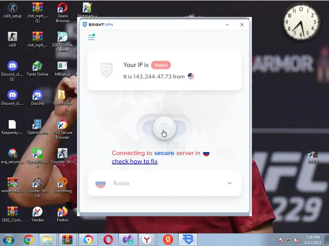Click the grey shield icon in IP card
The image size is (329, 246).
(107, 70)
